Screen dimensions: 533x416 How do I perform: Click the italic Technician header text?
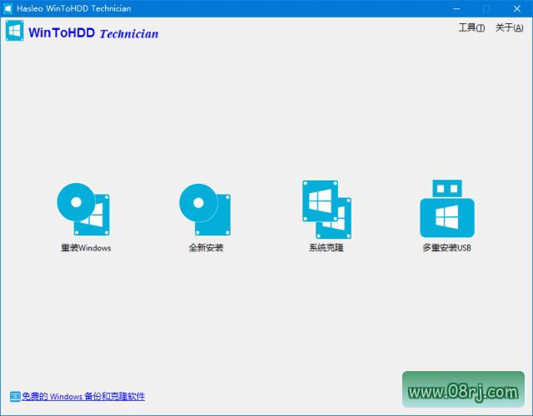129,34
